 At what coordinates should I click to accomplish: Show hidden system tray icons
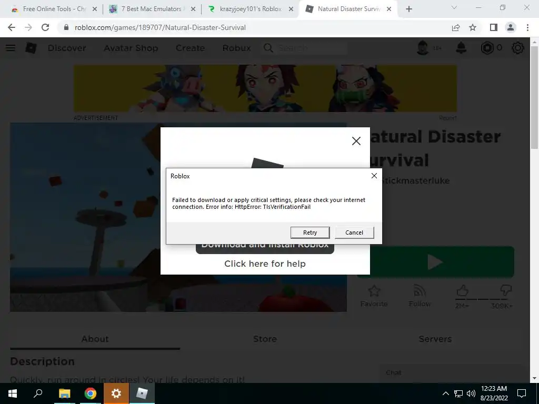click(445, 393)
